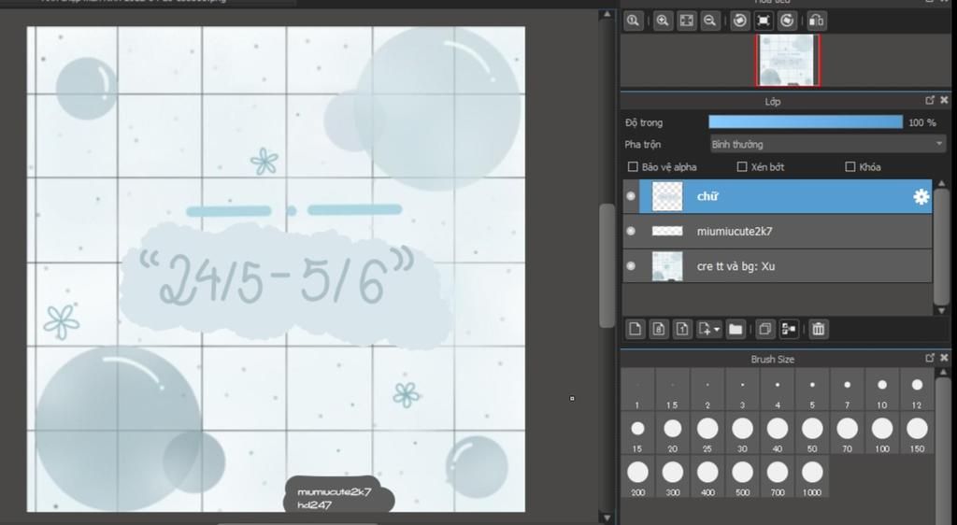Delete the selected layer with trash icon
Viewport: 957px width, 525px height.
[x=819, y=329]
